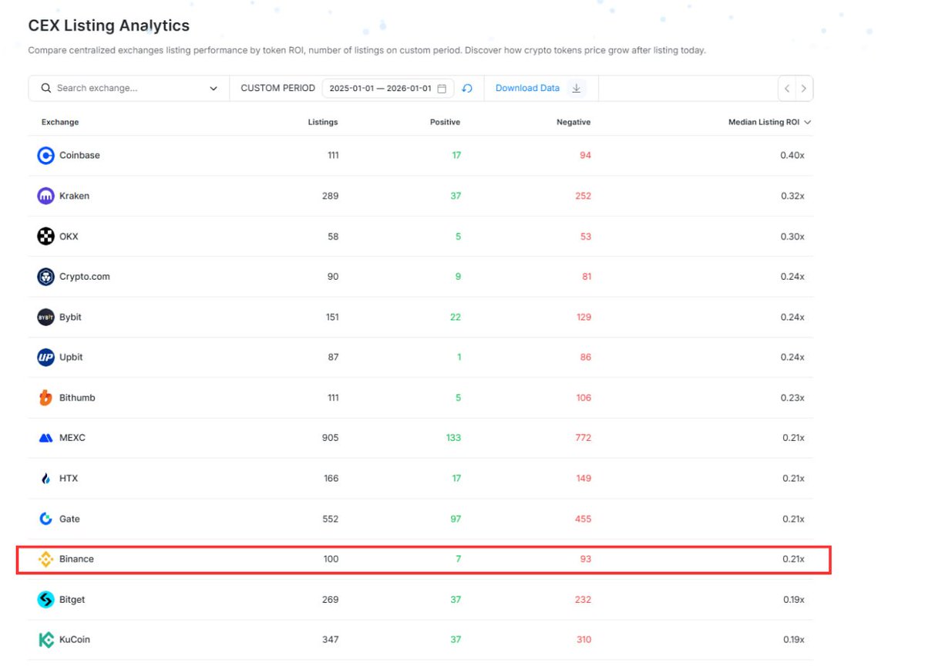The height and width of the screenshot is (670, 925).
Task: Focus the Search exchange input field
Action: 129,88
